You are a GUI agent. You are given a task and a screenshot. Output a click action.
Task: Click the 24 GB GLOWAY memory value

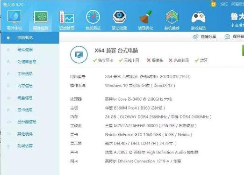click(158, 117)
